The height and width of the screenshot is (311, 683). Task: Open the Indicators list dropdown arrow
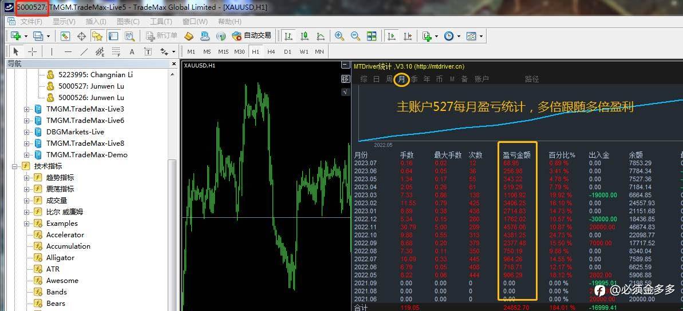click(436, 36)
